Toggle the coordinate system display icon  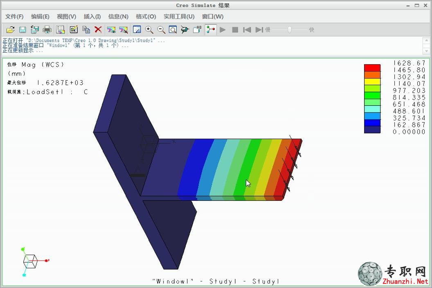(x=211, y=29)
